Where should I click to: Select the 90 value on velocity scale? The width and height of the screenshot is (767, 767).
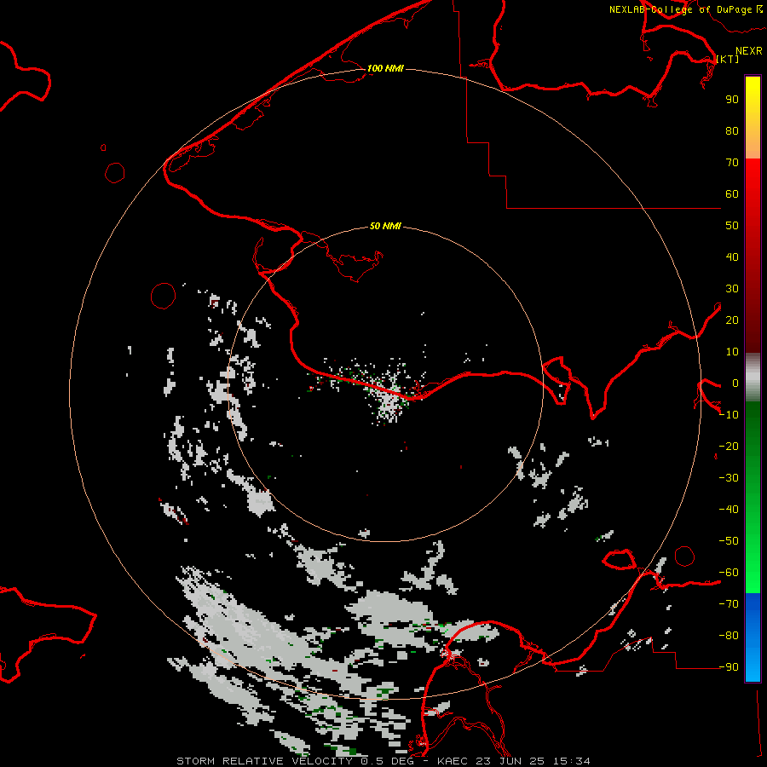coord(732,100)
